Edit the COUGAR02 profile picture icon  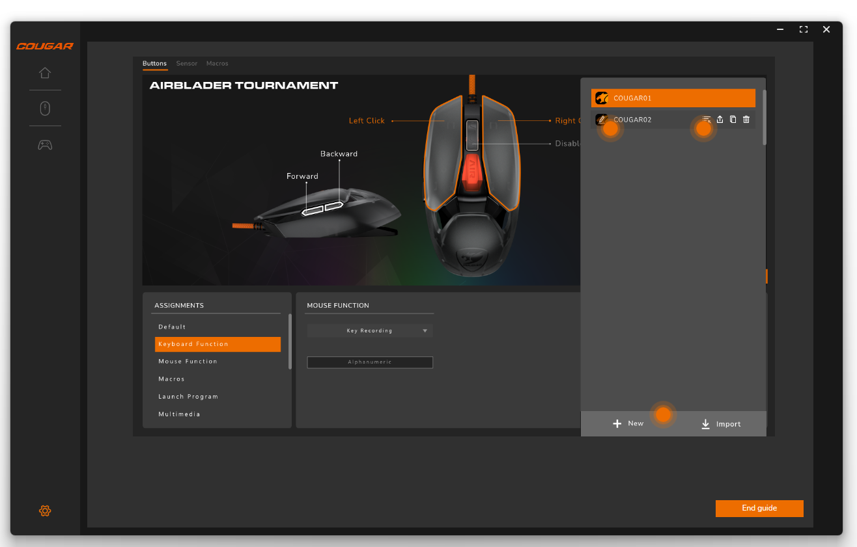pos(602,120)
